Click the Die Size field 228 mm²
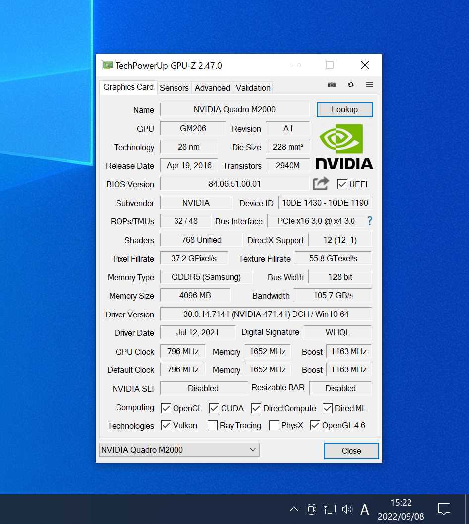Image resolution: width=469 pixels, height=524 pixels. pos(288,147)
